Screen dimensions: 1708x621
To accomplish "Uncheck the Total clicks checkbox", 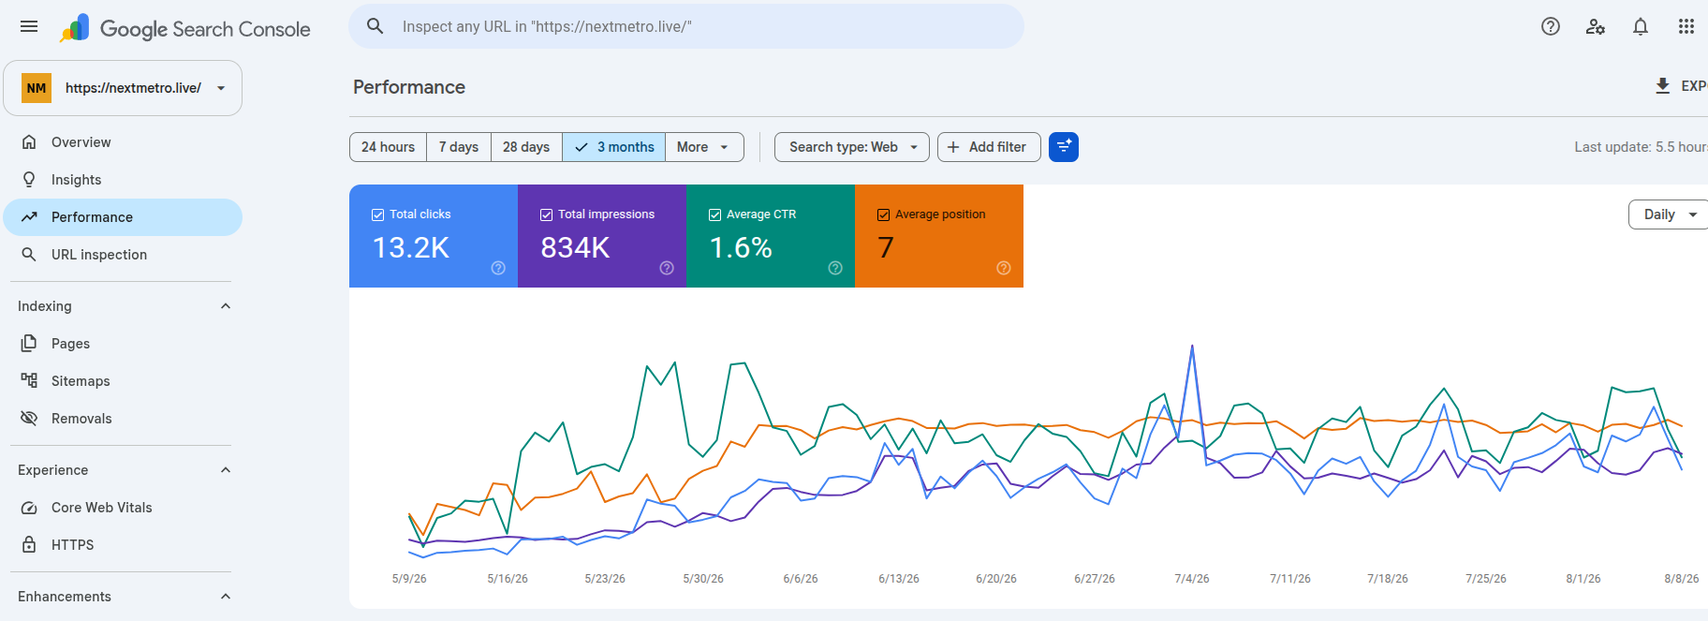I will coord(378,214).
